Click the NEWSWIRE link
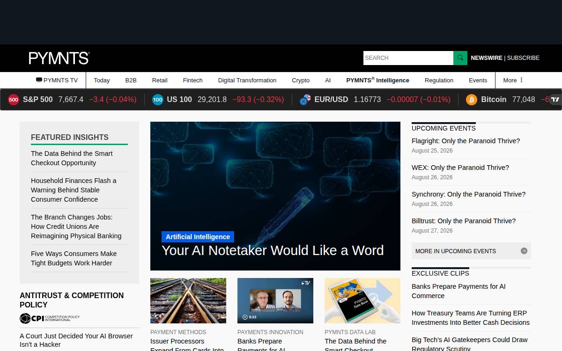 pyautogui.click(x=486, y=58)
